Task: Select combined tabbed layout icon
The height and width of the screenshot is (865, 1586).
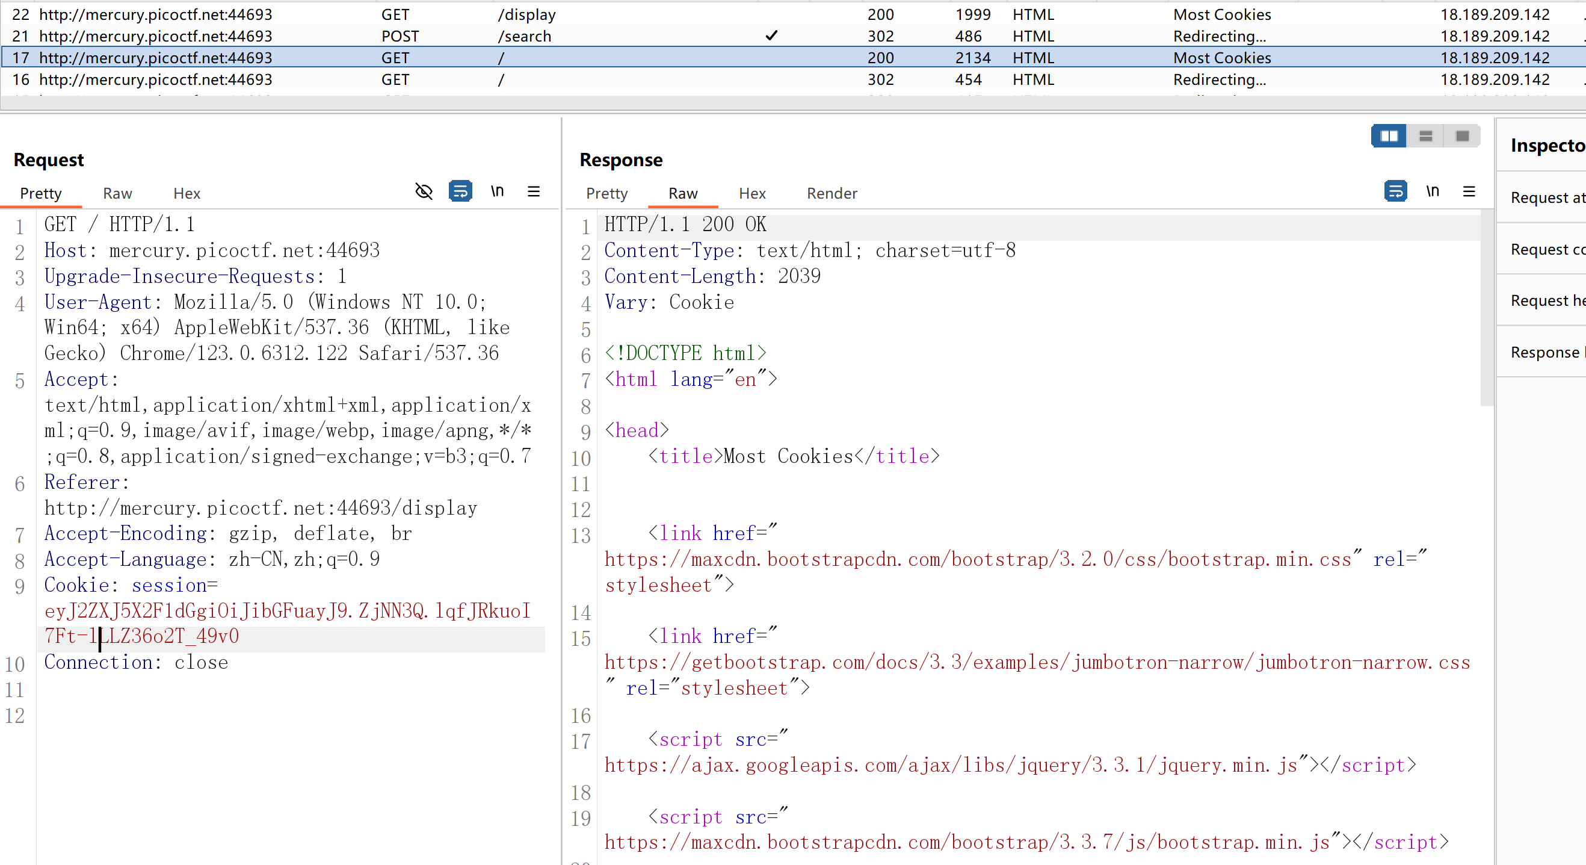Action: tap(1462, 136)
